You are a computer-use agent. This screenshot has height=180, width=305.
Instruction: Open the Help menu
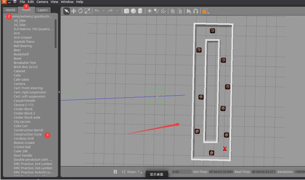pyautogui.click(x=80, y=2)
